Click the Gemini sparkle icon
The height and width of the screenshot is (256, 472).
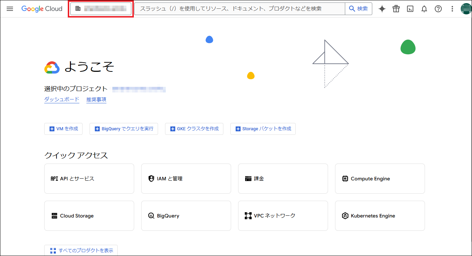(382, 9)
